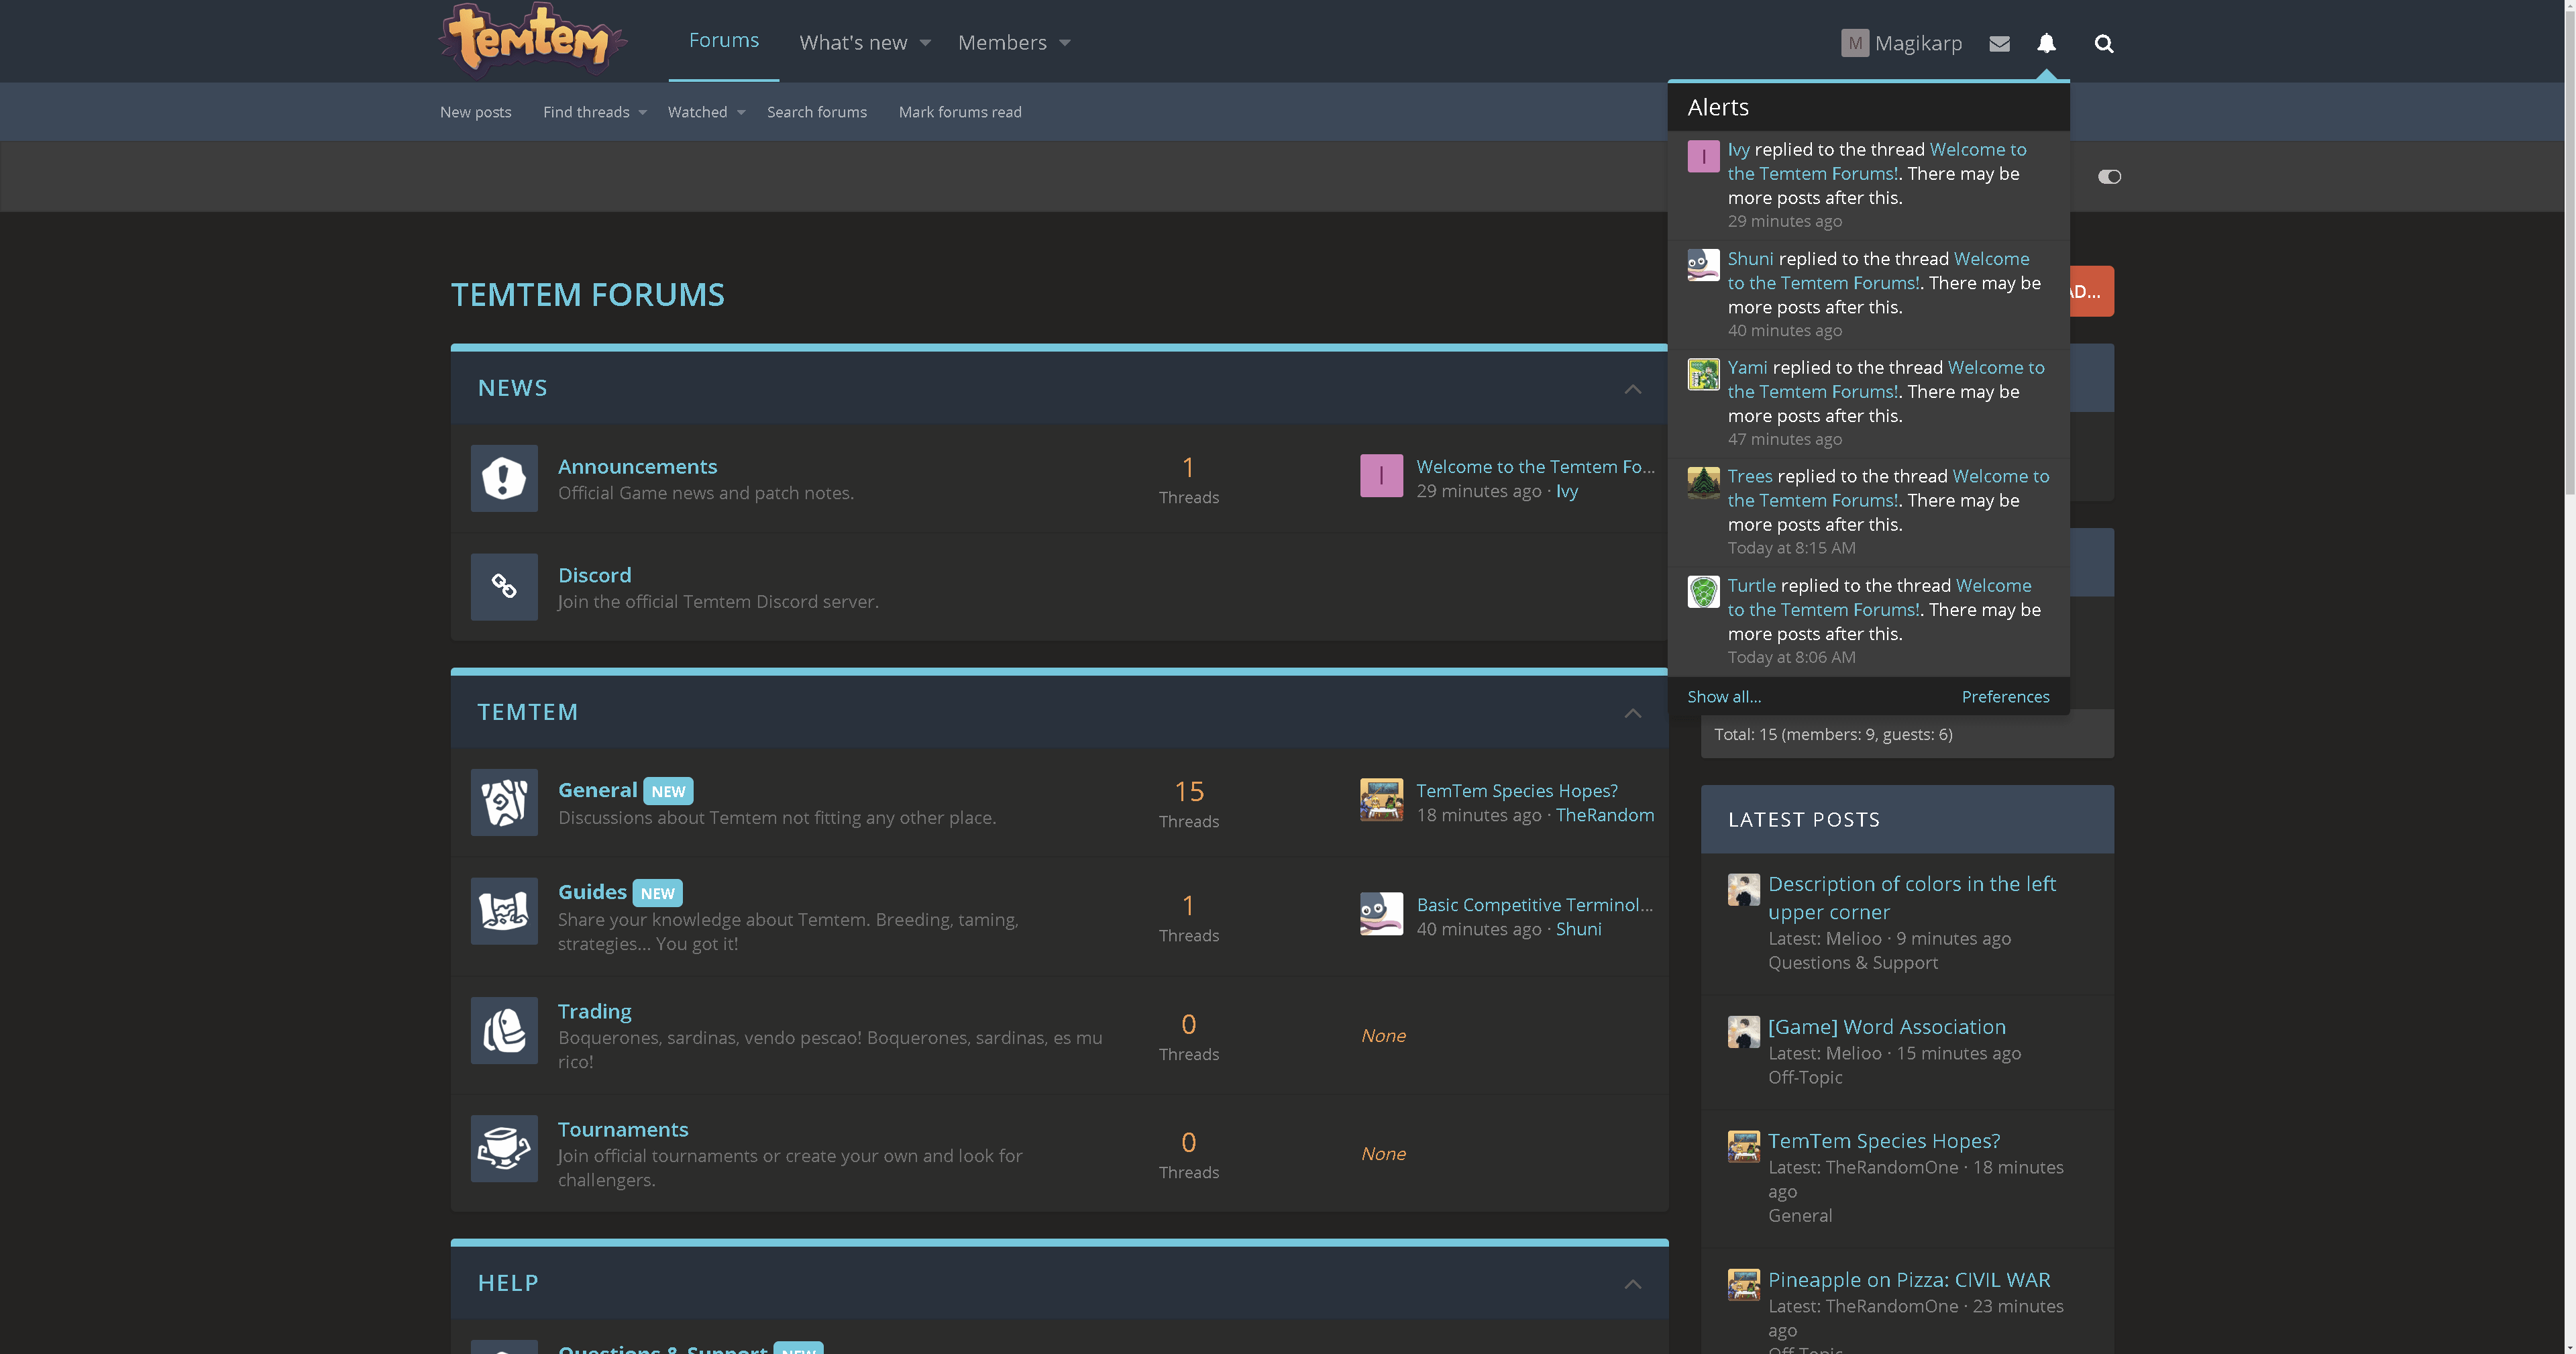Viewport: 2576px width, 1354px height.
Task: Click the orange button behind alerts panel
Action: [2092, 291]
